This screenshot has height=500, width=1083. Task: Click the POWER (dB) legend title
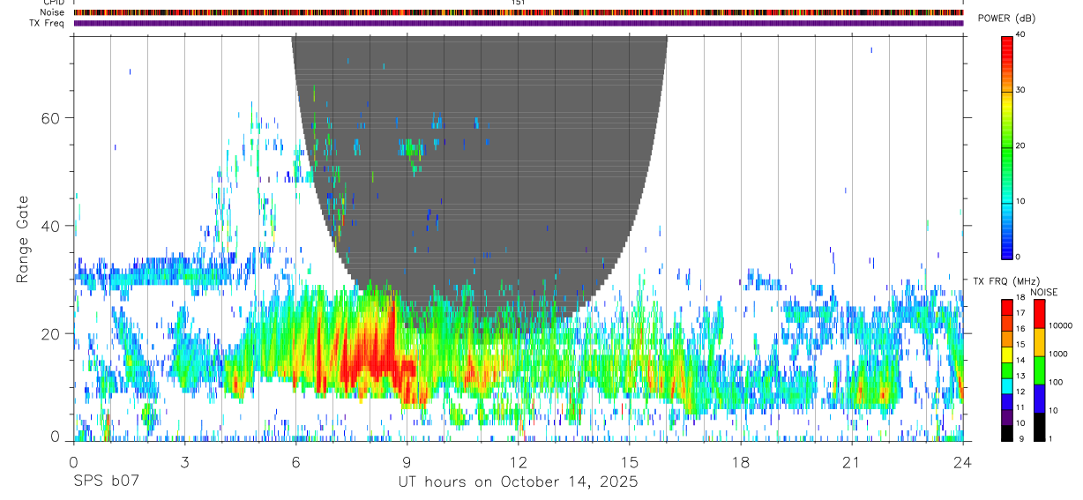click(x=1005, y=19)
